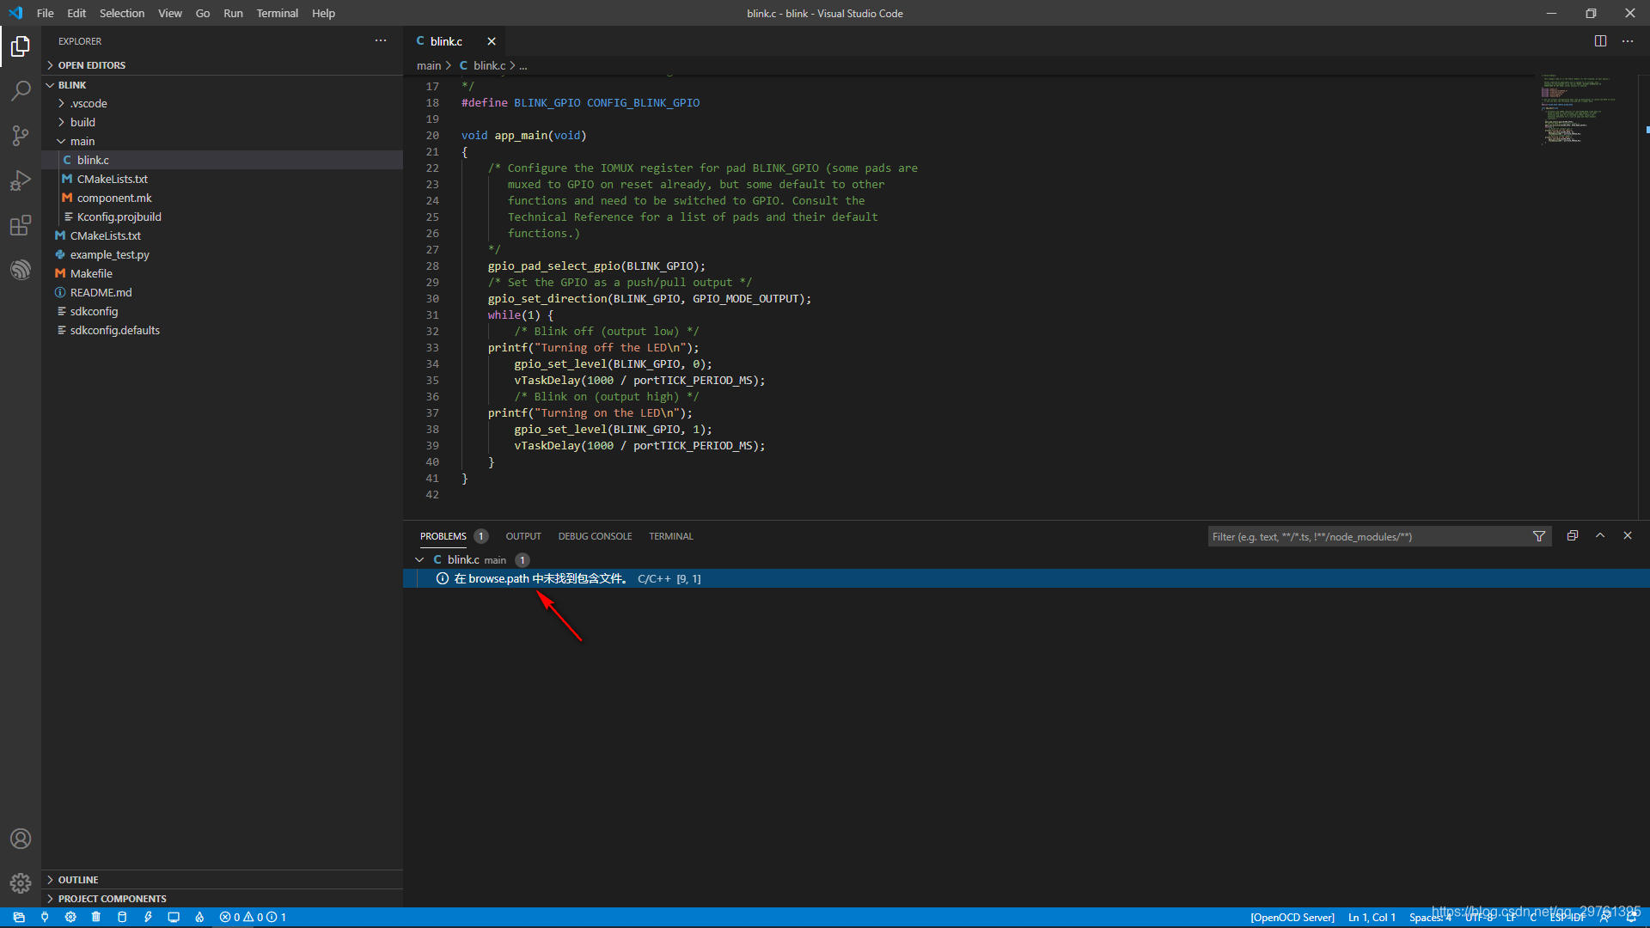Viewport: 1650px width, 928px height.
Task: Open the File menu
Action: tap(46, 13)
